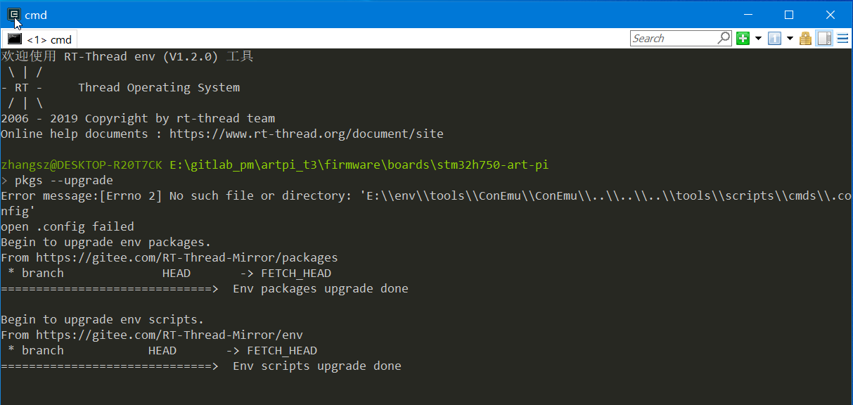The image size is (853, 405).
Task: Click the magnifier icon in the search box
Action: (x=725, y=38)
